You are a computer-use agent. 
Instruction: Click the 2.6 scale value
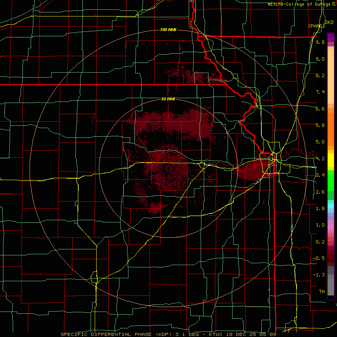point(320,192)
